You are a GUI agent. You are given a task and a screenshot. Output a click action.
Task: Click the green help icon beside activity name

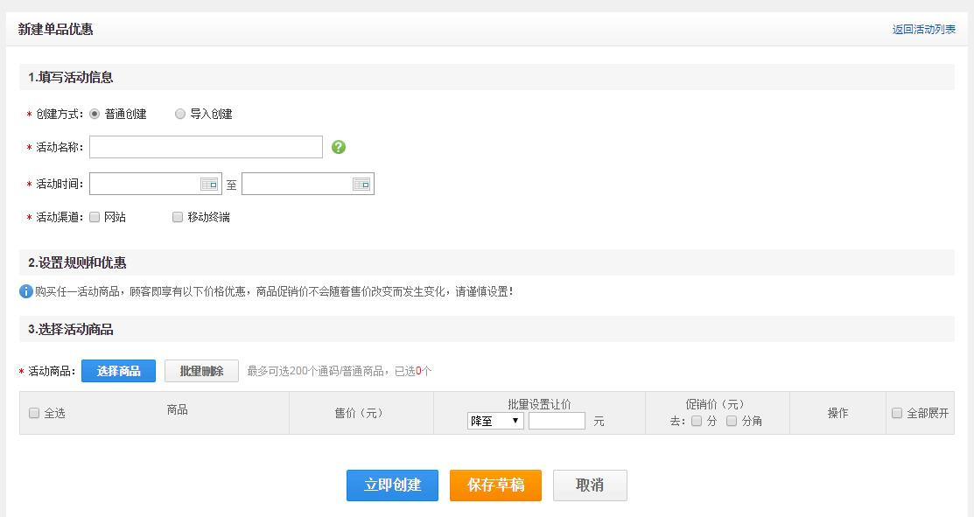click(339, 147)
